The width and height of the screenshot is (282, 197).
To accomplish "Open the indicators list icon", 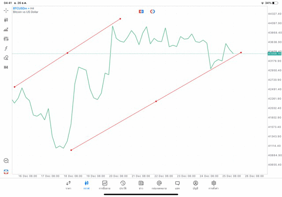I will click(x=6, y=30).
